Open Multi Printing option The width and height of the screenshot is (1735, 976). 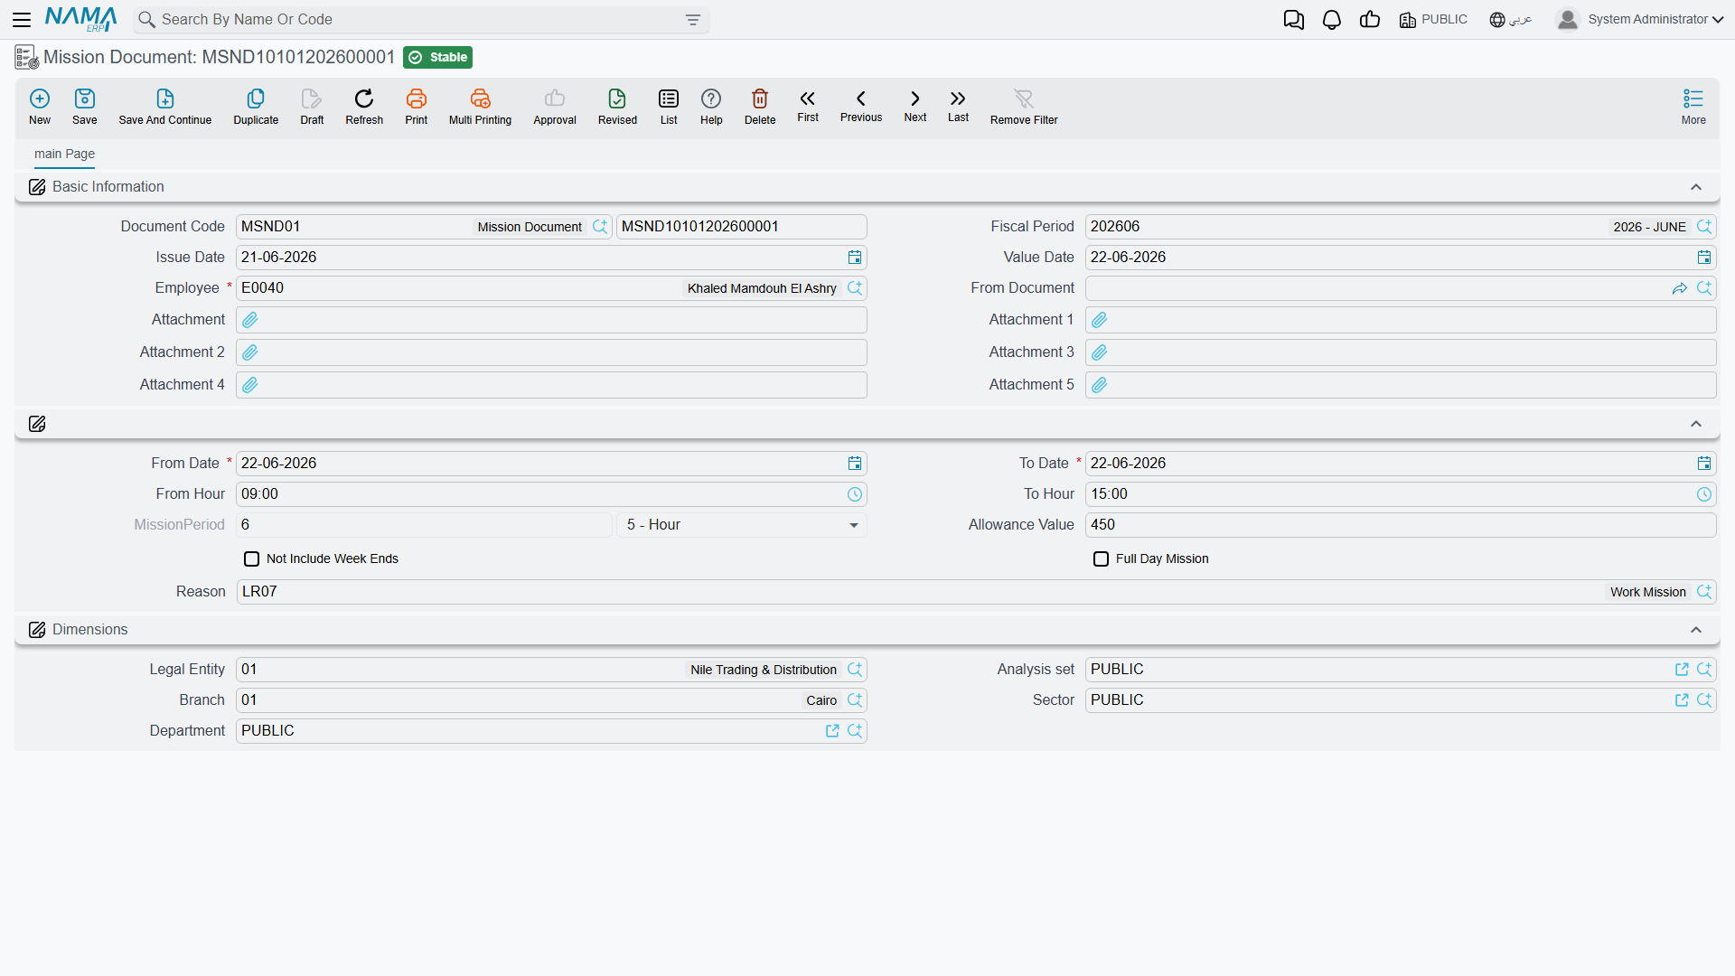pyautogui.click(x=480, y=107)
